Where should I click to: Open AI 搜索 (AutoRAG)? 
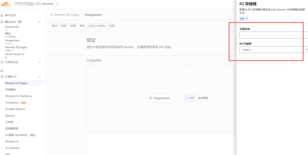17,135
